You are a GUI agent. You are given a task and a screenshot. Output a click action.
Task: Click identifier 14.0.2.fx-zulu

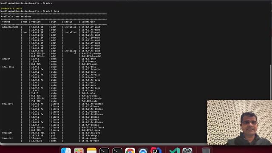click(91, 75)
